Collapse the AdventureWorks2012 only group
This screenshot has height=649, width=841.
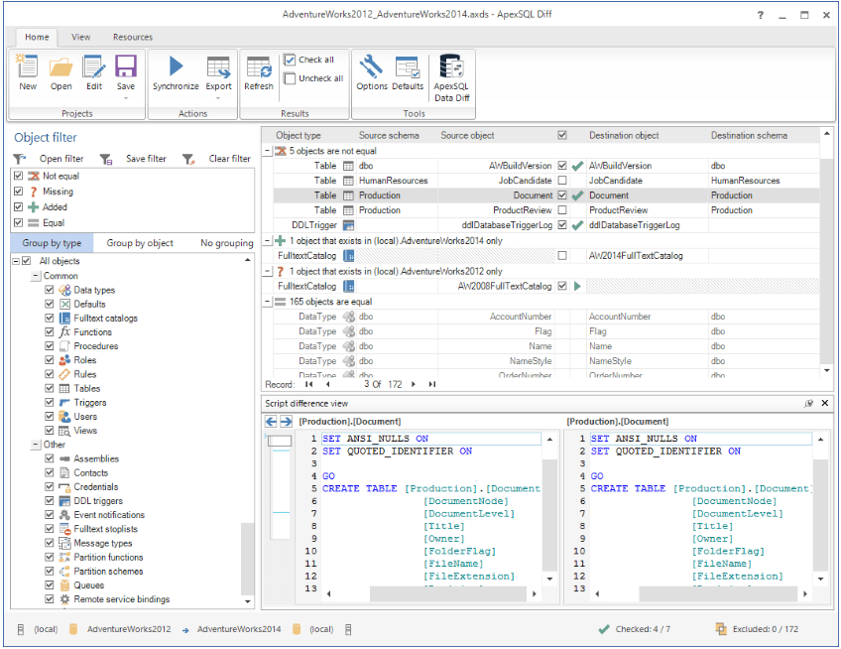[267, 272]
